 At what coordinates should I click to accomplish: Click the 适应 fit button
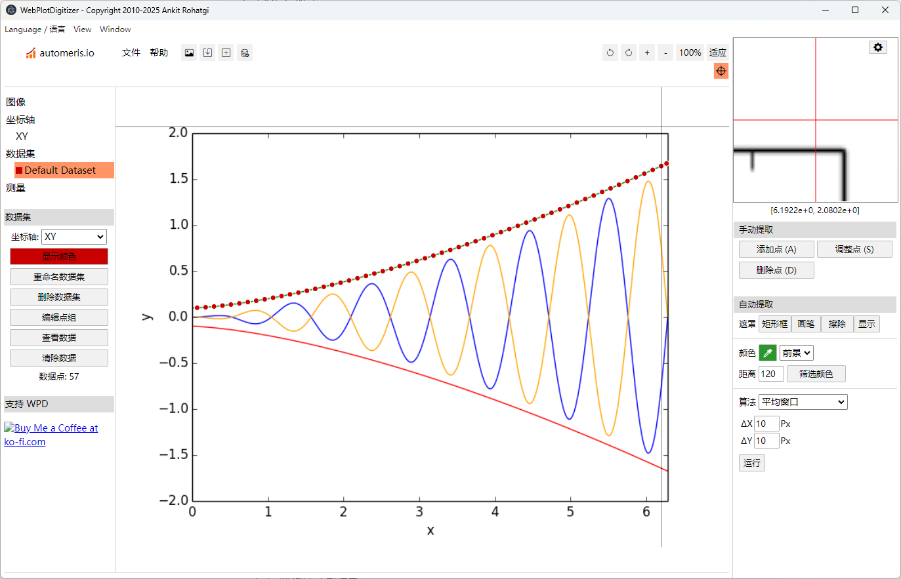(718, 53)
